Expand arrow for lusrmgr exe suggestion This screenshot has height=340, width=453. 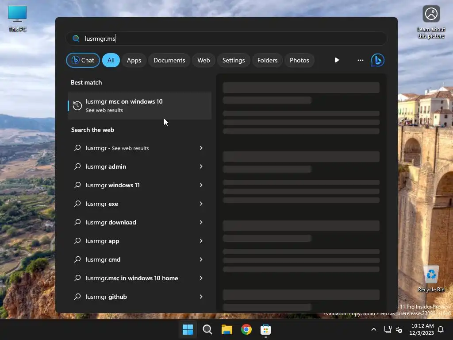tap(201, 204)
